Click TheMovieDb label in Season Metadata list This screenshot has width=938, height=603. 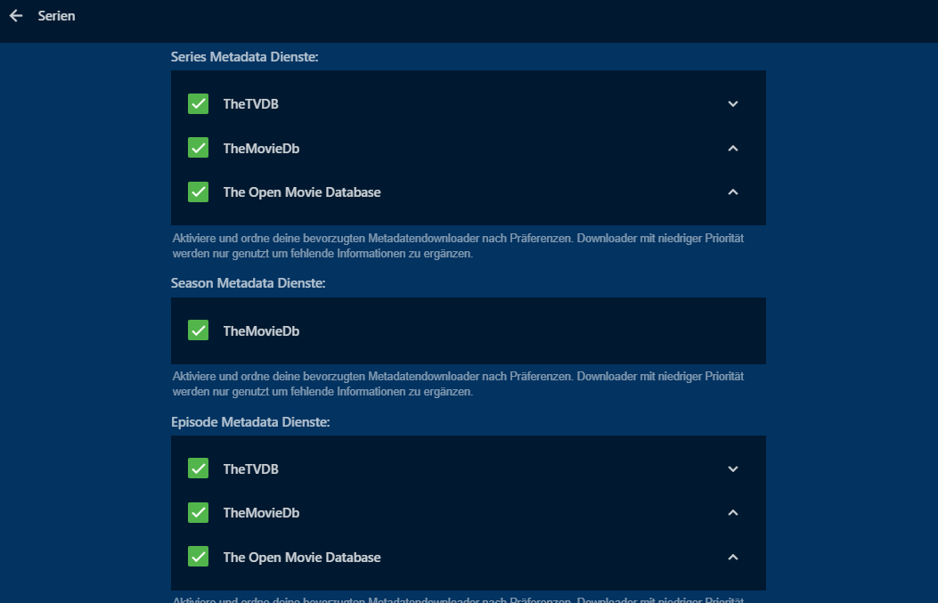pos(261,330)
